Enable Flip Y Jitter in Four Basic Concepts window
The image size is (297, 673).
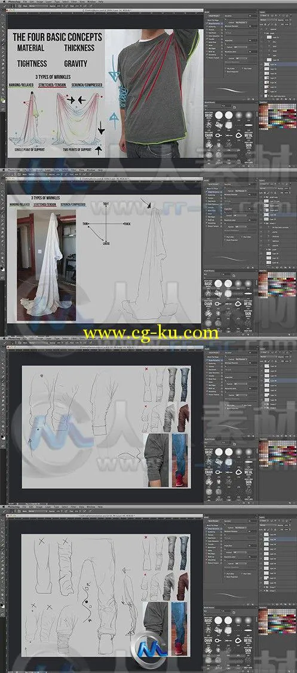coord(243,69)
